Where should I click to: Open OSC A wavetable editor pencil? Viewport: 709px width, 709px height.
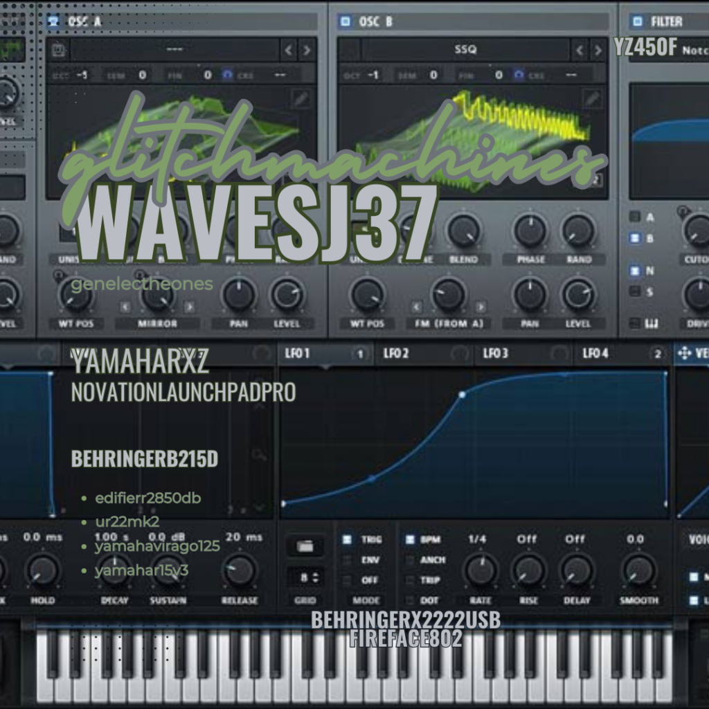point(301,99)
